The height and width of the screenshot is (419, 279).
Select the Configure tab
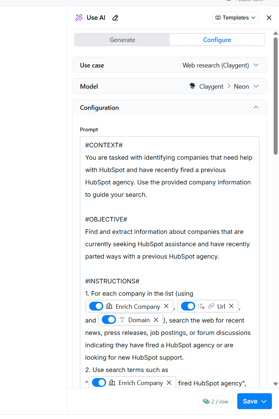tap(217, 40)
